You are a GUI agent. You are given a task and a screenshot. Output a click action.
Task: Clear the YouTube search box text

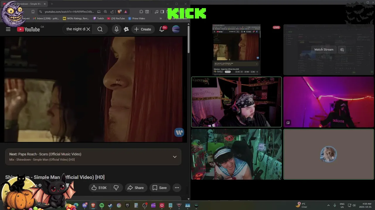88,29
